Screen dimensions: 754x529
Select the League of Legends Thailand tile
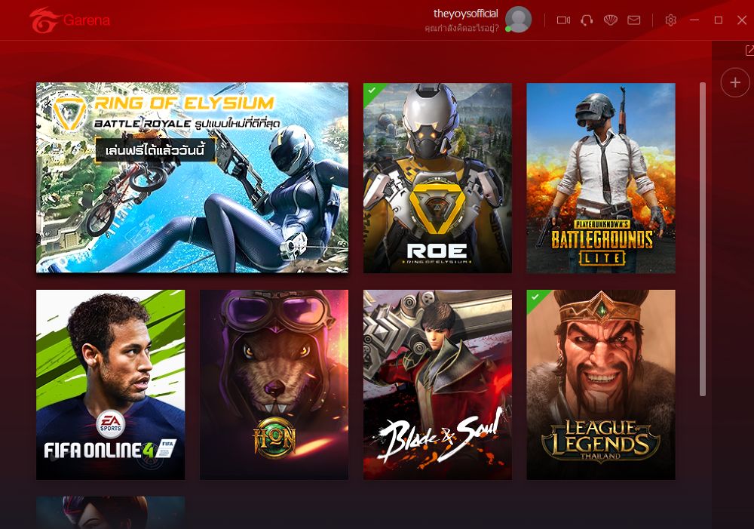(601, 385)
